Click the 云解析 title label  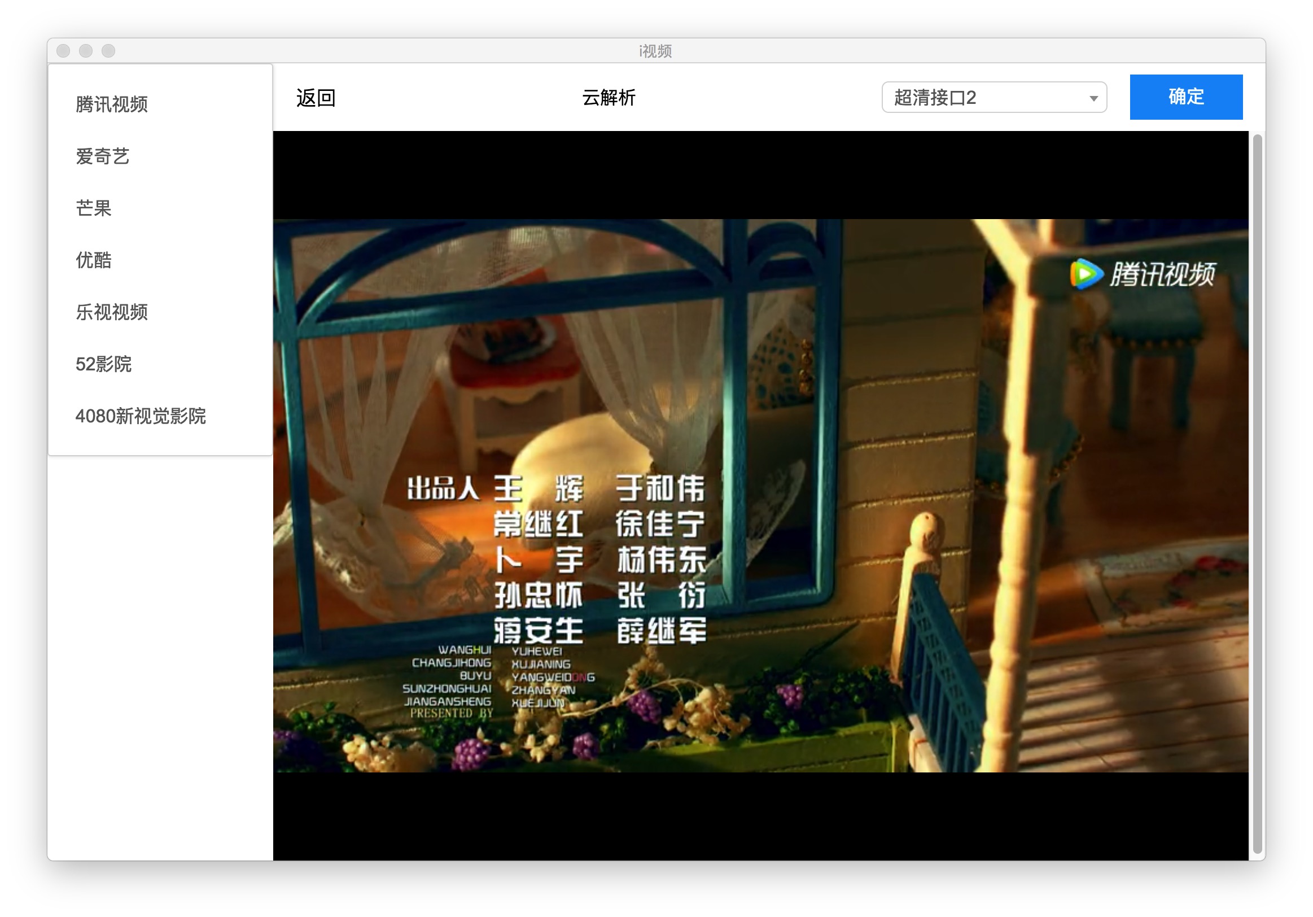tap(609, 98)
